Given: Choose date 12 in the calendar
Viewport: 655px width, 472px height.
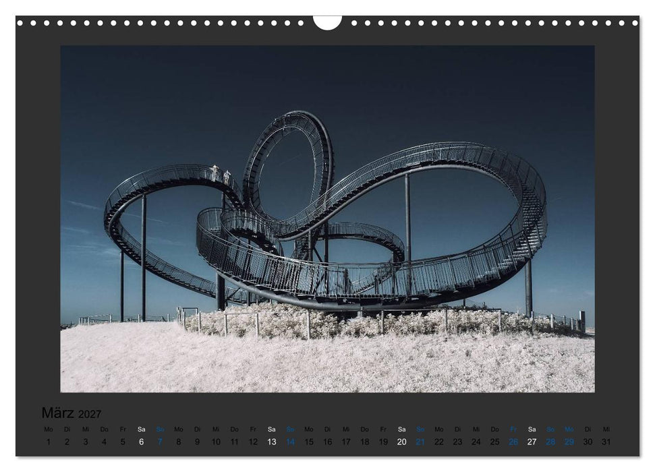Looking at the screenshot, I should point(253,442).
